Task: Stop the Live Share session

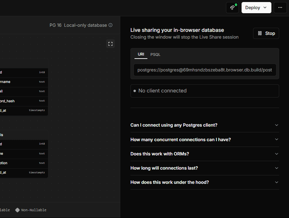Action: pos(266,33)
